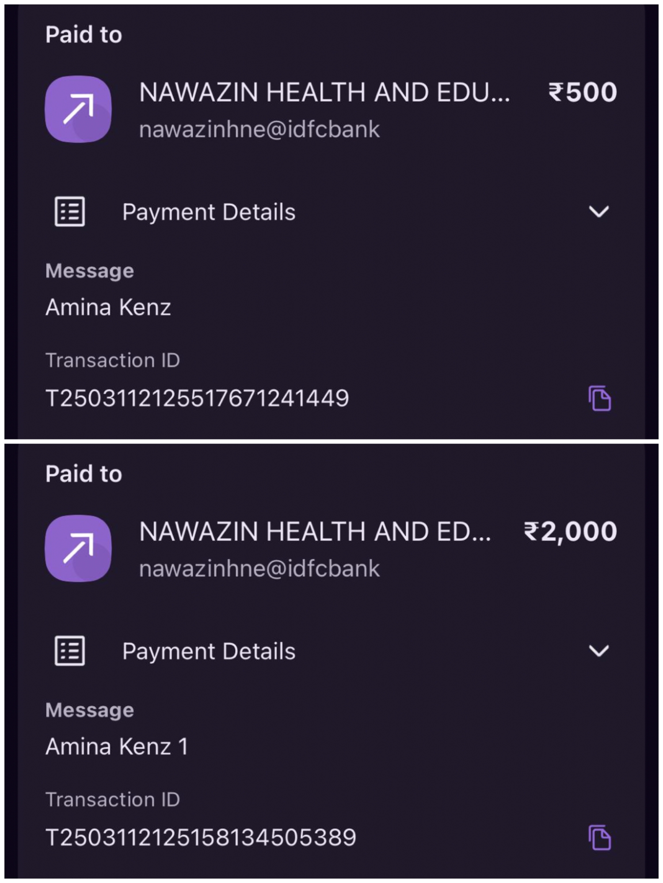
Task: Click the purple arrow icon beside ₹500 payment
Action: click(78, 109)
